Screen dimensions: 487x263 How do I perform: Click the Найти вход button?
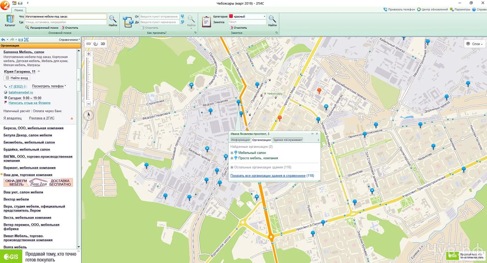tap(17, 78)
